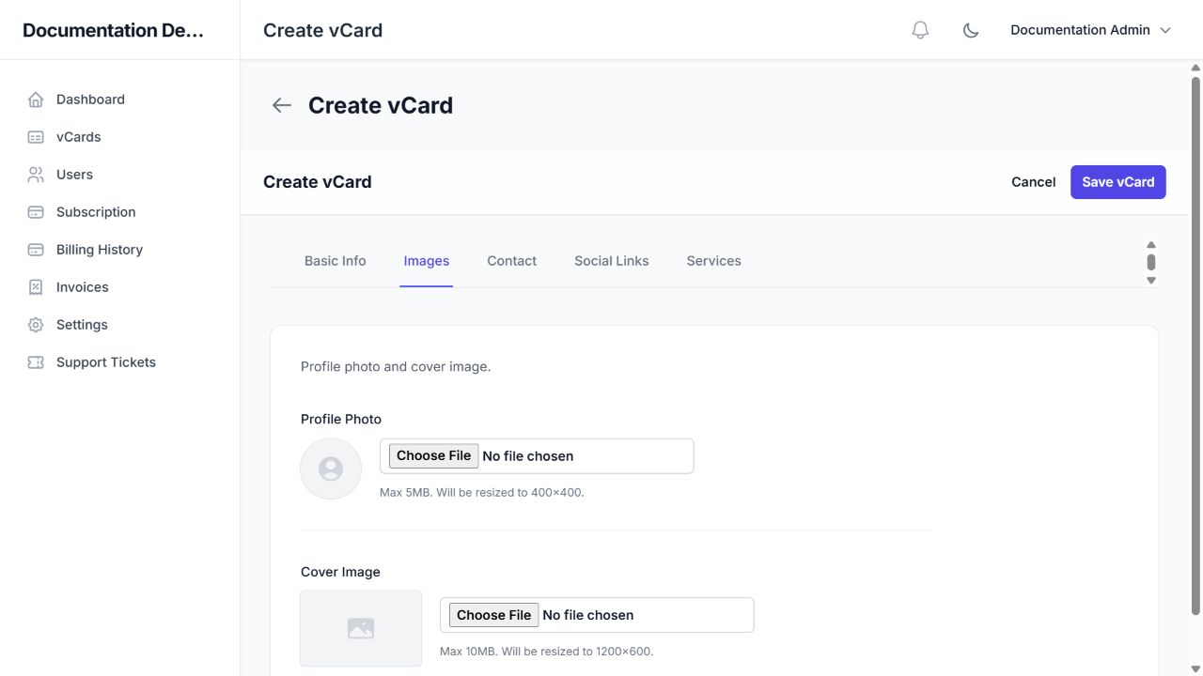Image resolution: width=1203 pixels, height=676 pixels.
Task: Switch to the Social Links tab
Action: [612, 261]
